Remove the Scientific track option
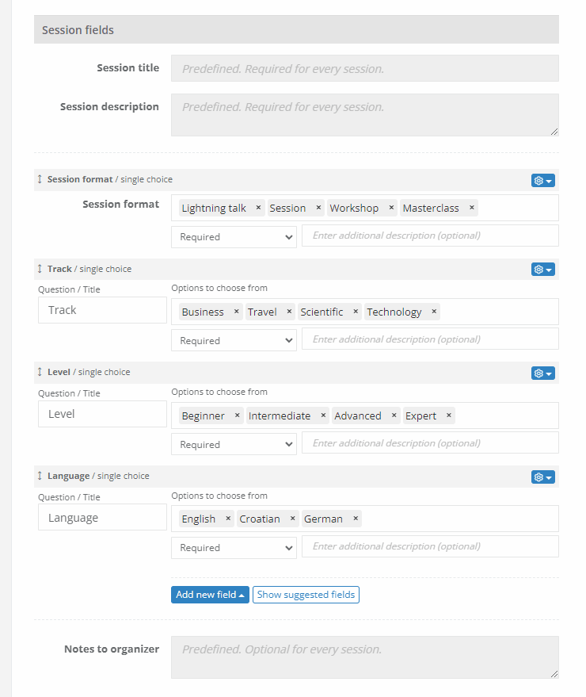586x697 pixels. coord(356,312)
